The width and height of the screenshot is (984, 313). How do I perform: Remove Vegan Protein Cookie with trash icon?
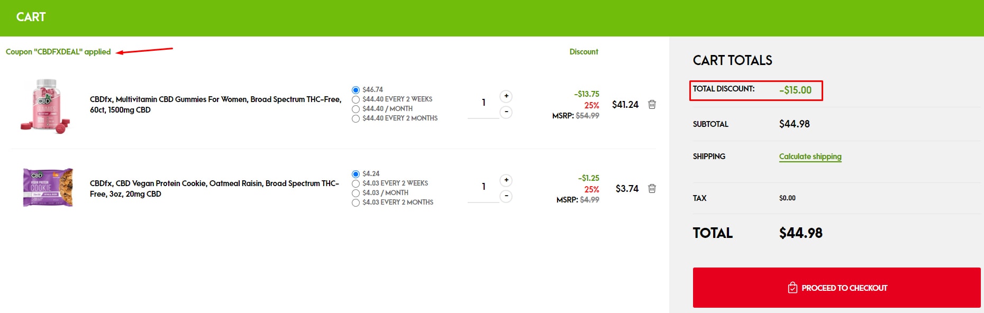pyautogui.click(x=652, y=189)
